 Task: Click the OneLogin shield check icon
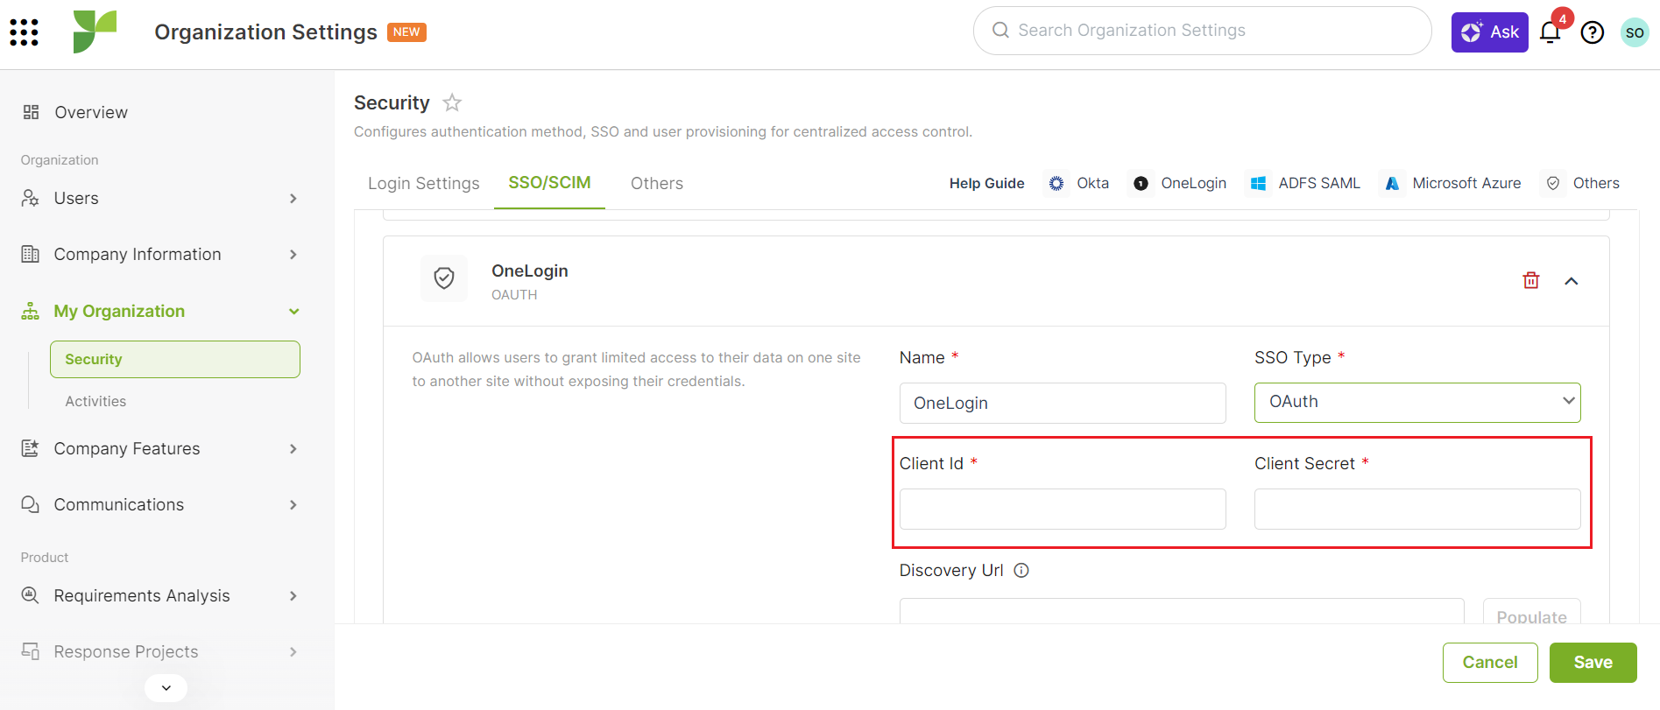point(444,278)
